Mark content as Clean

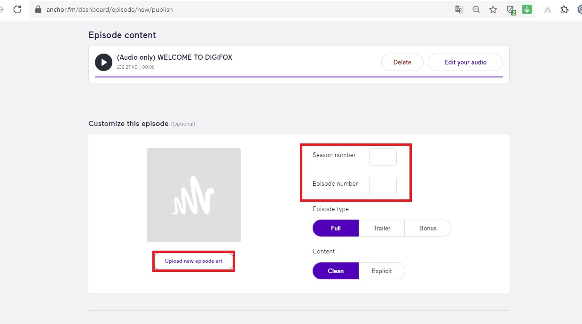(336, 271)
